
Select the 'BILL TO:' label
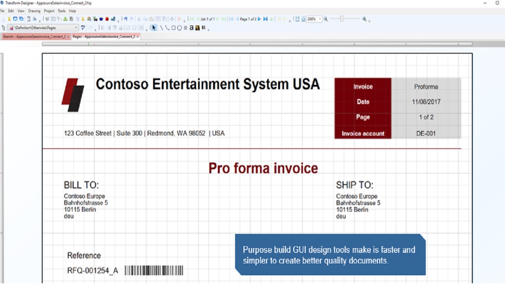click(x=81, y=185)
